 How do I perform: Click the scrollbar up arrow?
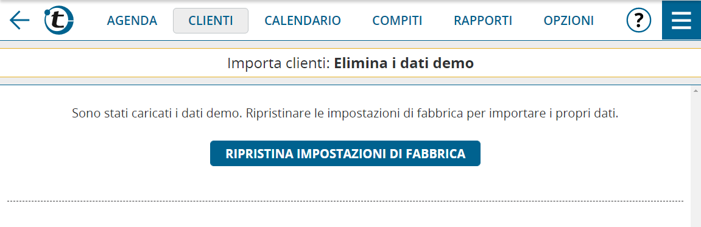tap(696, 91)
